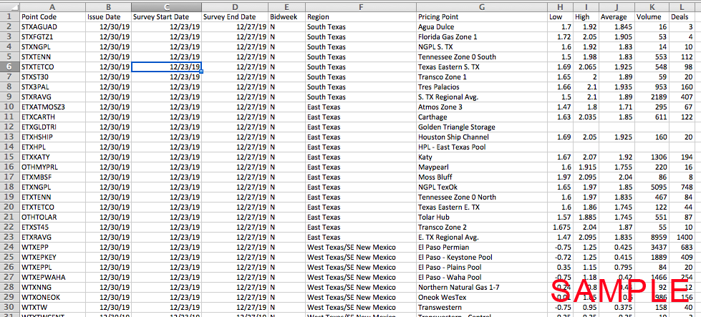
Task: Click the Tres Palacios cell
Action: pos(482,87)
